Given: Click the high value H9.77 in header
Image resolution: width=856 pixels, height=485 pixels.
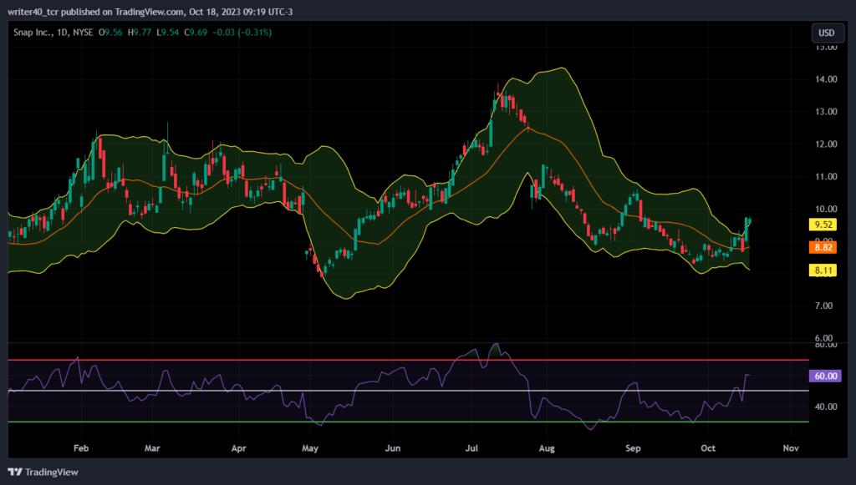Looking at the screenshot, I should [x=140, y=33].
